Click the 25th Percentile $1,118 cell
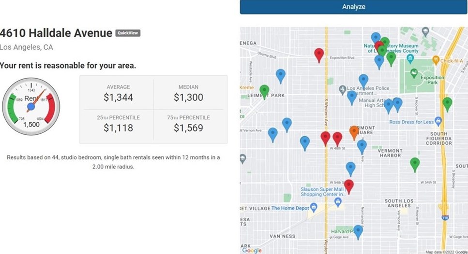 (x=118, y=124)
